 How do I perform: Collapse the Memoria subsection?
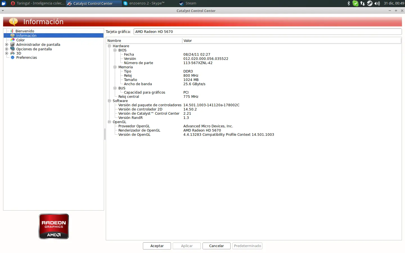[115, 67]
